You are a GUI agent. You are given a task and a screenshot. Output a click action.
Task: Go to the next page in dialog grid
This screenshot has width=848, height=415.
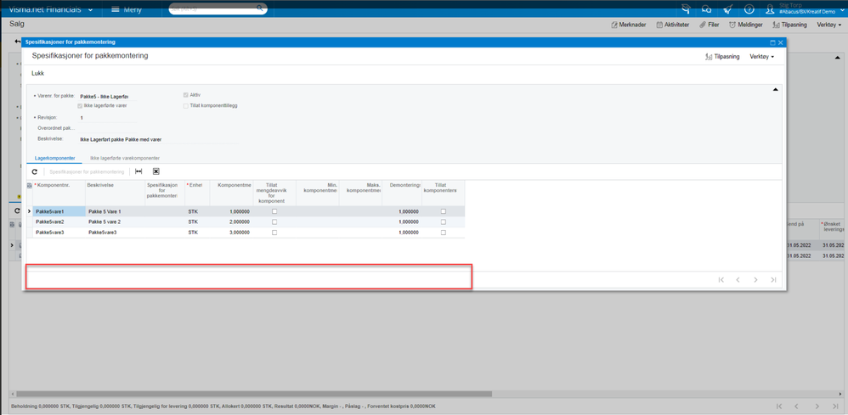pyautogui.click(x=755, y=279)
